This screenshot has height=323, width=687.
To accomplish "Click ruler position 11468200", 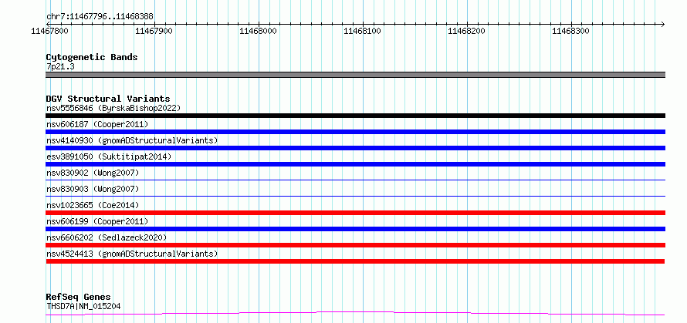I will point(466,31).
